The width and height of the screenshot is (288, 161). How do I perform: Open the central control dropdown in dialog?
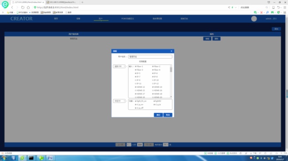pos(119,101)
